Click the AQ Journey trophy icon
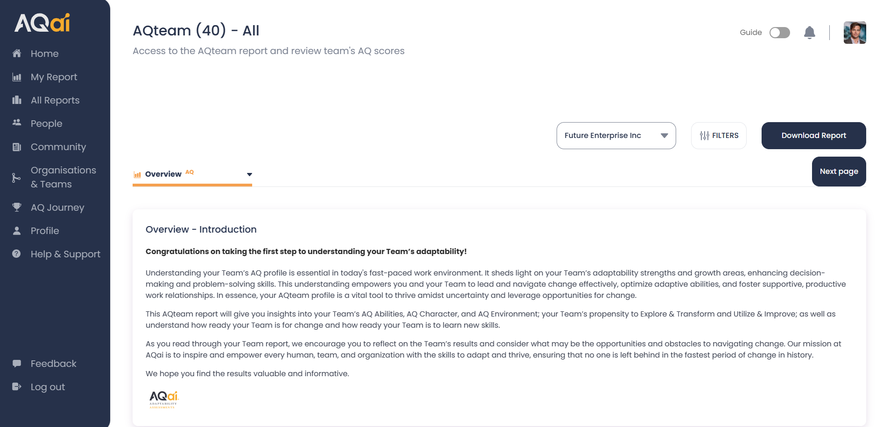 (17, 207)
